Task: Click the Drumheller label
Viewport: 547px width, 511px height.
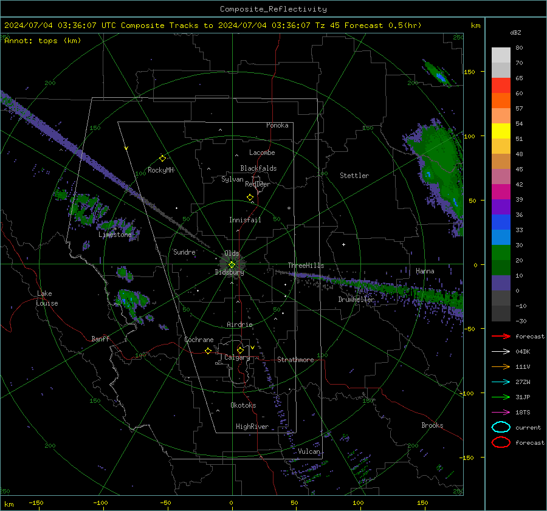Action: coord(356,300)
